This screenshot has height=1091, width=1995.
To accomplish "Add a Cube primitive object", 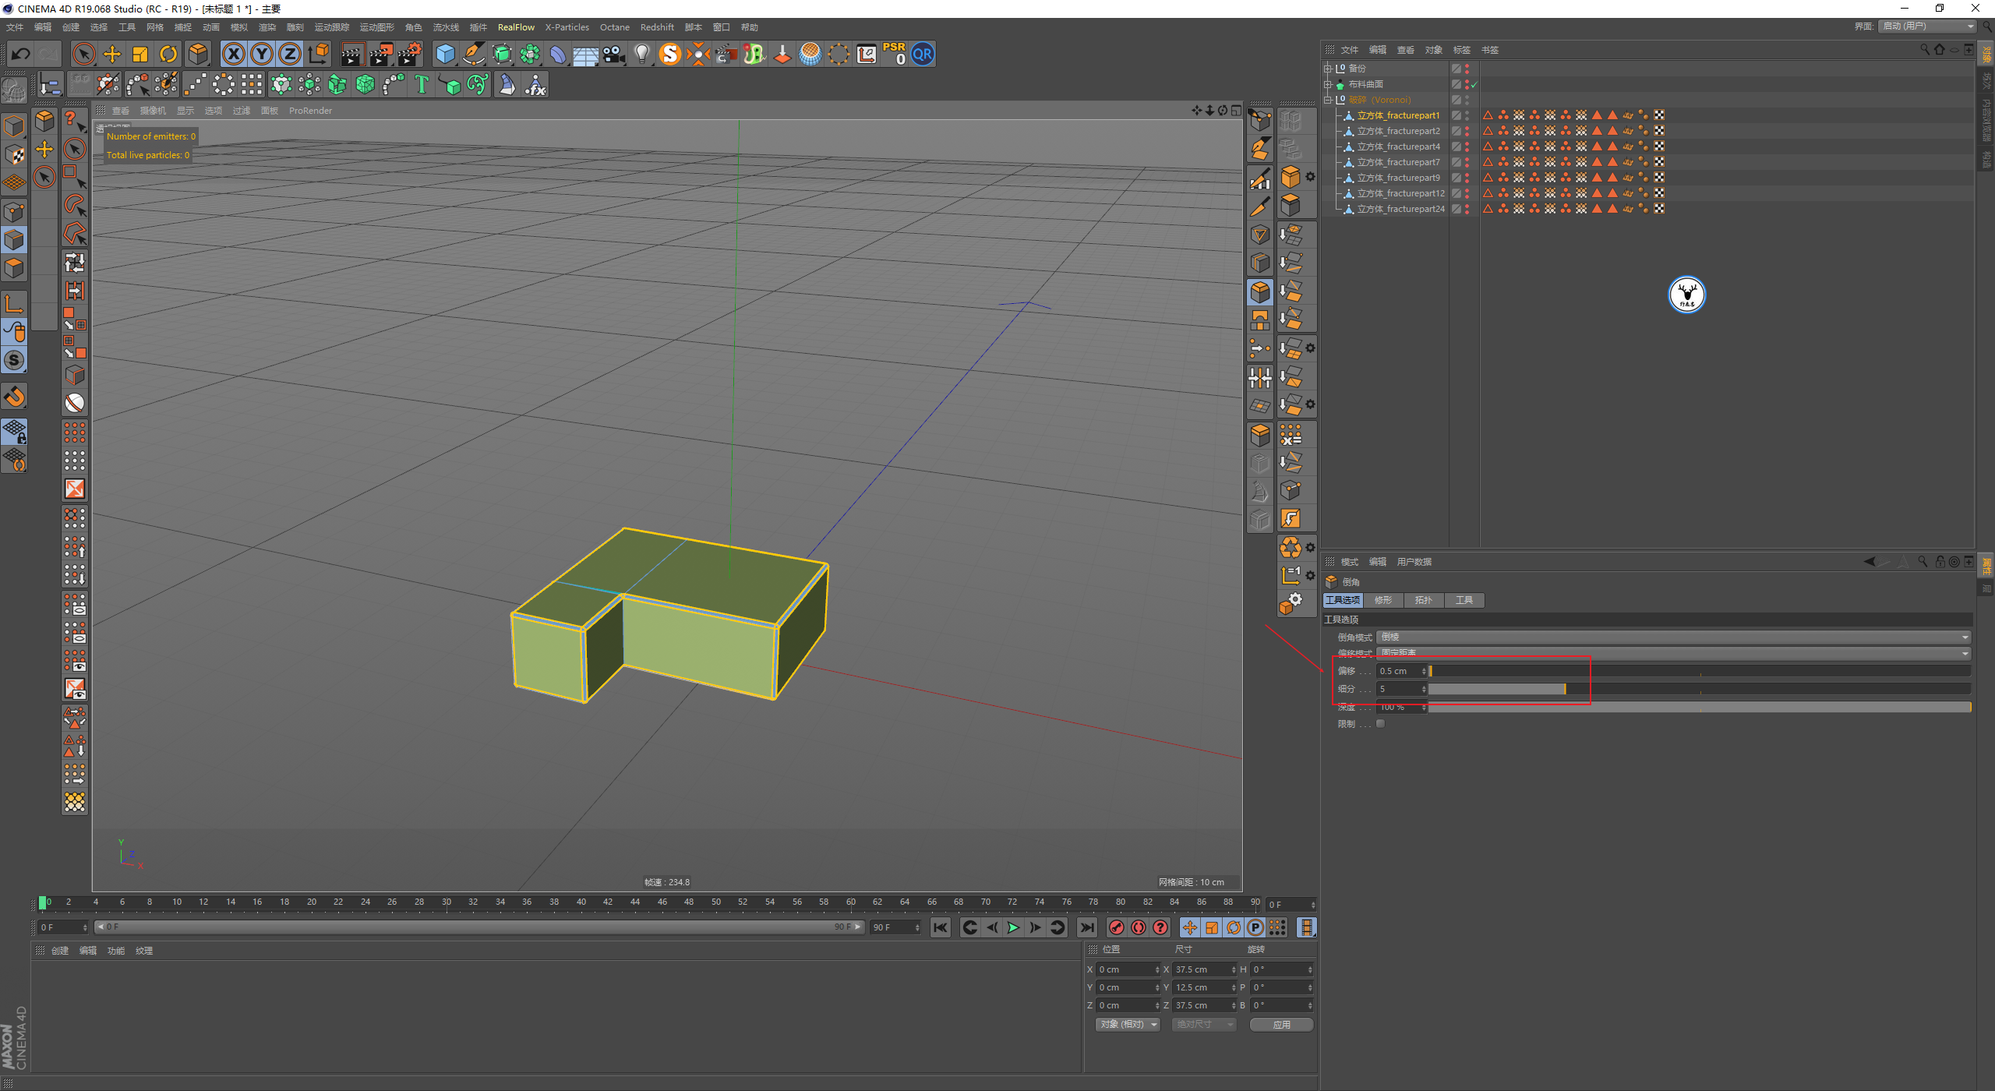I will point(445,54).
